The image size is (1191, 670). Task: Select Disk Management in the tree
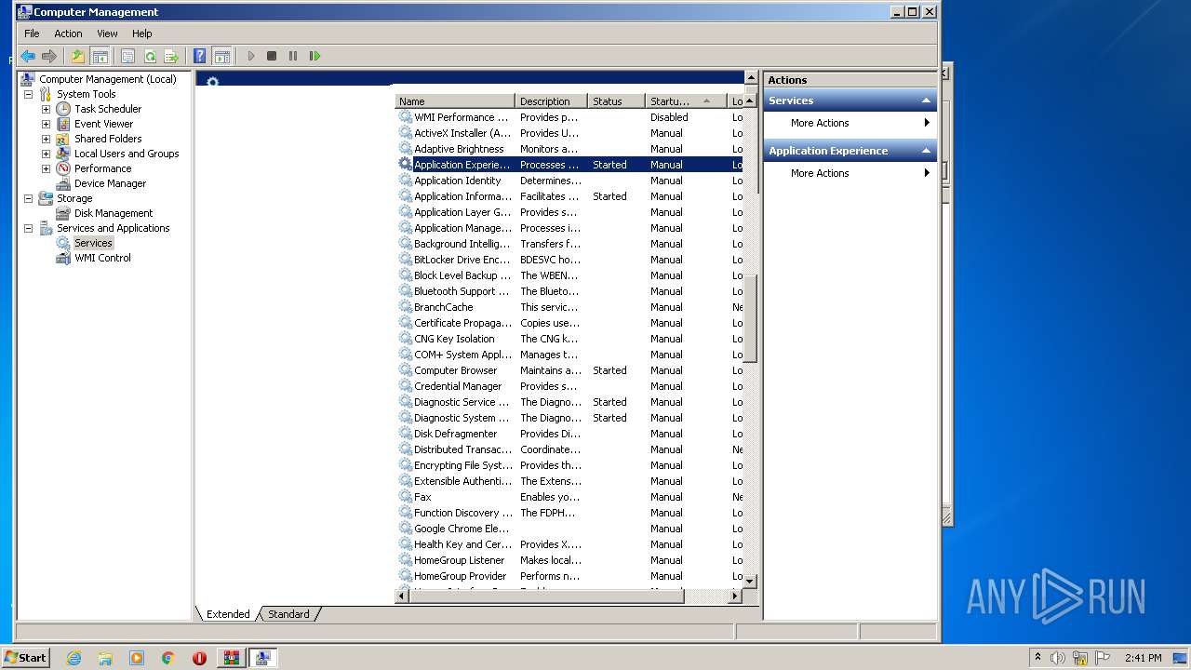114,213
